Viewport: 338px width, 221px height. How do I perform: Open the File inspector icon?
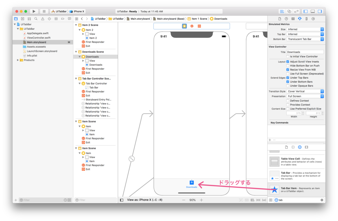[x=280, y=19]
